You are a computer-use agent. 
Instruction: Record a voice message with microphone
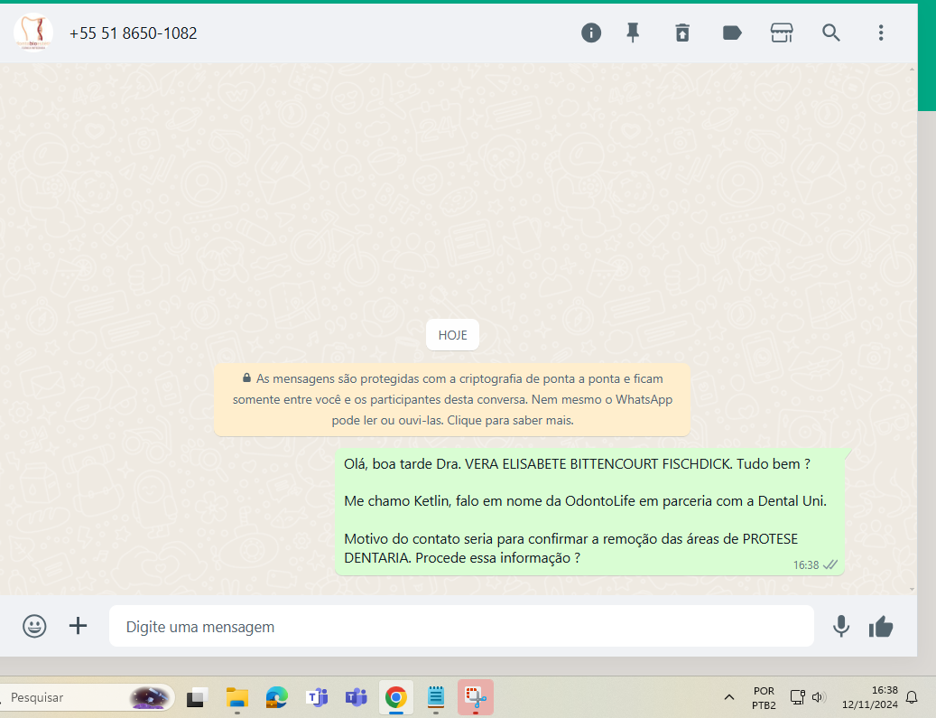coord(841,626)
